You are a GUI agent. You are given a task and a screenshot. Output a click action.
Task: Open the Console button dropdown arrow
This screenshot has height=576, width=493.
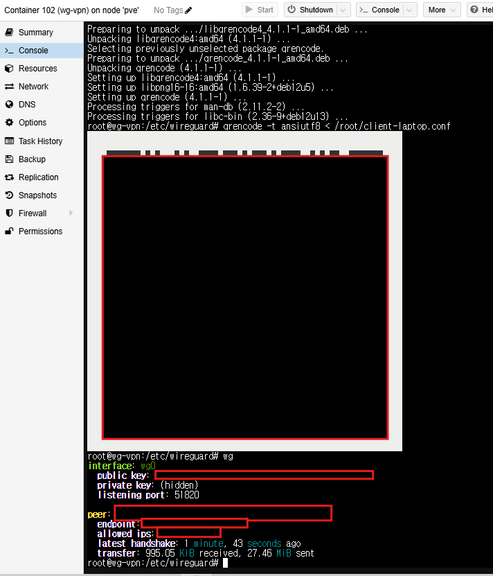point(409,10)
